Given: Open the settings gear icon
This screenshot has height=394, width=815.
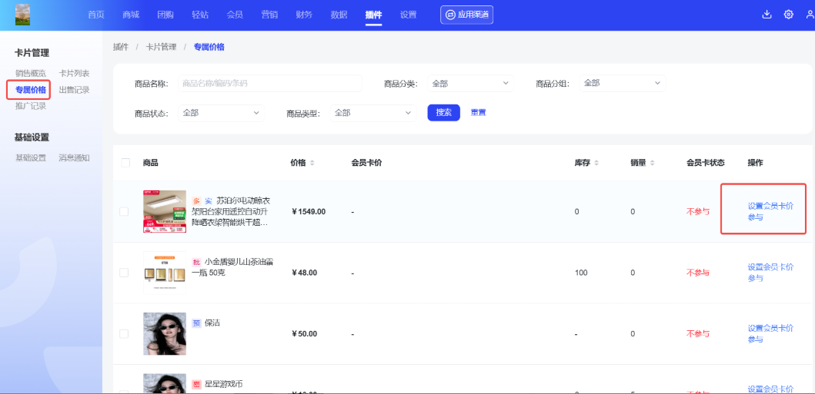Looking at the screenshot, I should tap(788, 15).
